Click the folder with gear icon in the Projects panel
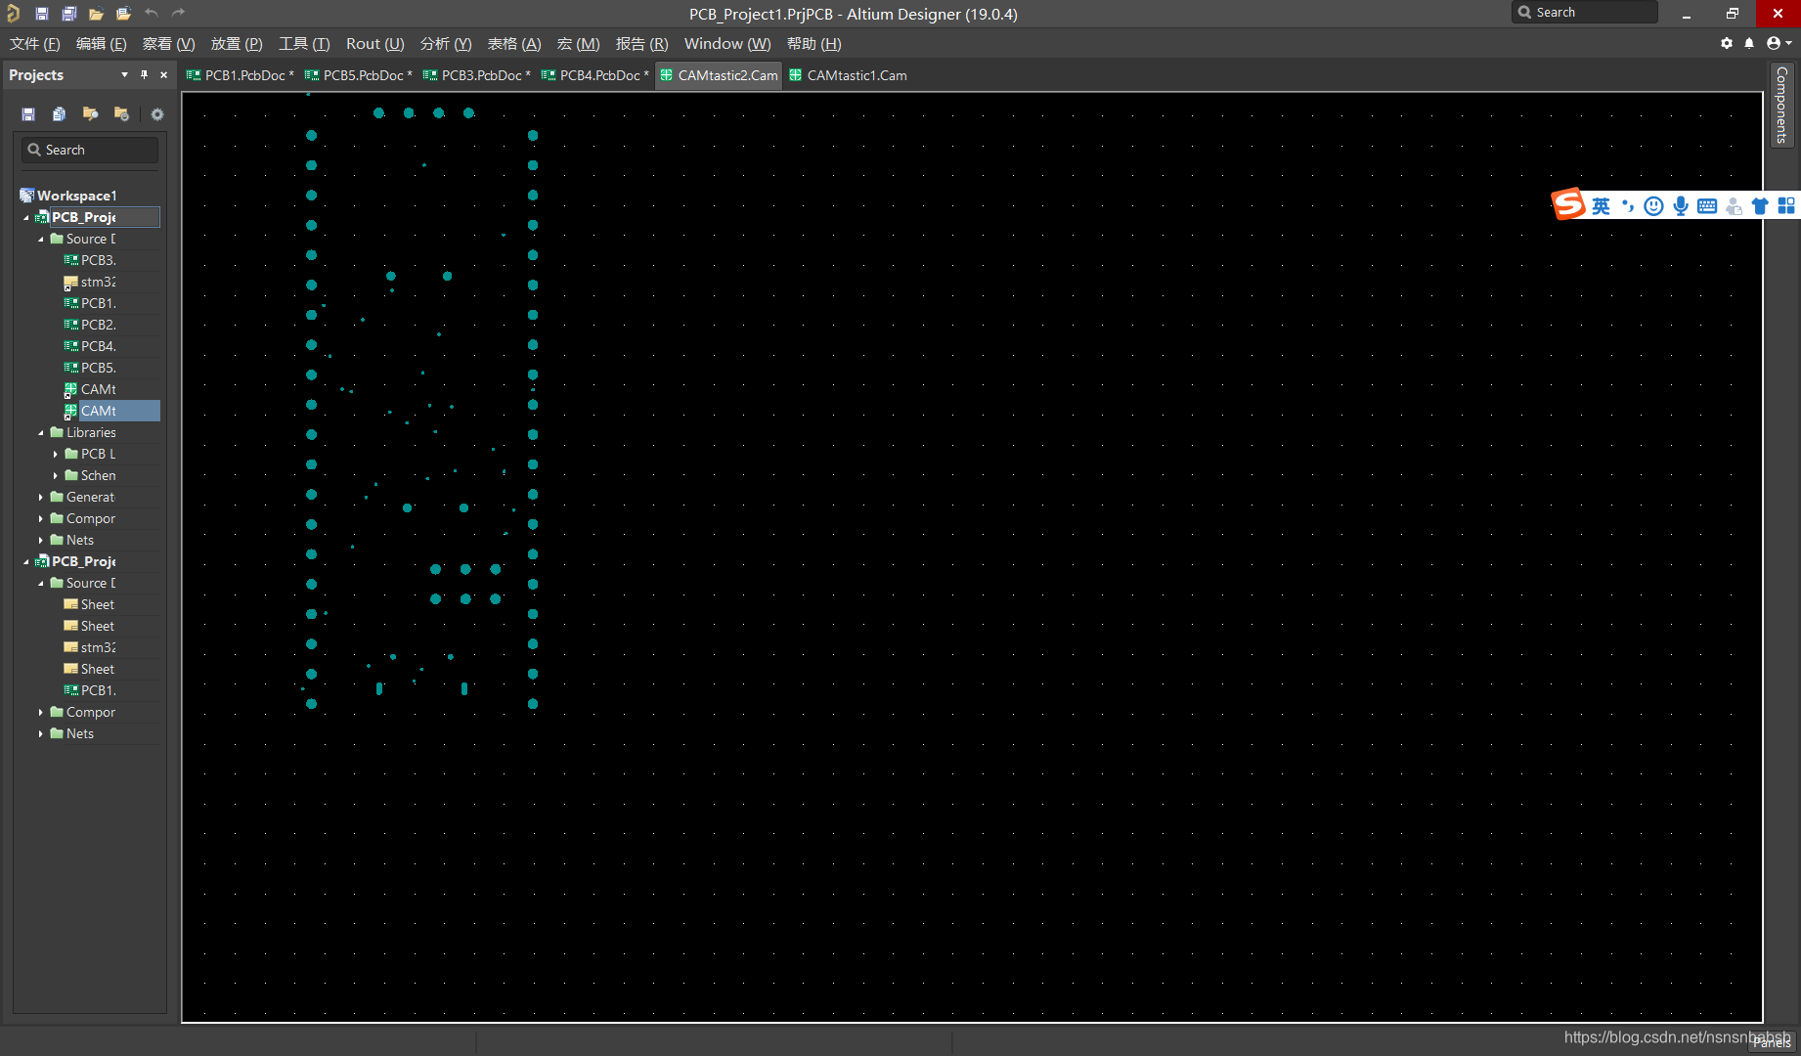This screenshot has height=1056, width=1801. pyautogui.click(x=121, y=114)
